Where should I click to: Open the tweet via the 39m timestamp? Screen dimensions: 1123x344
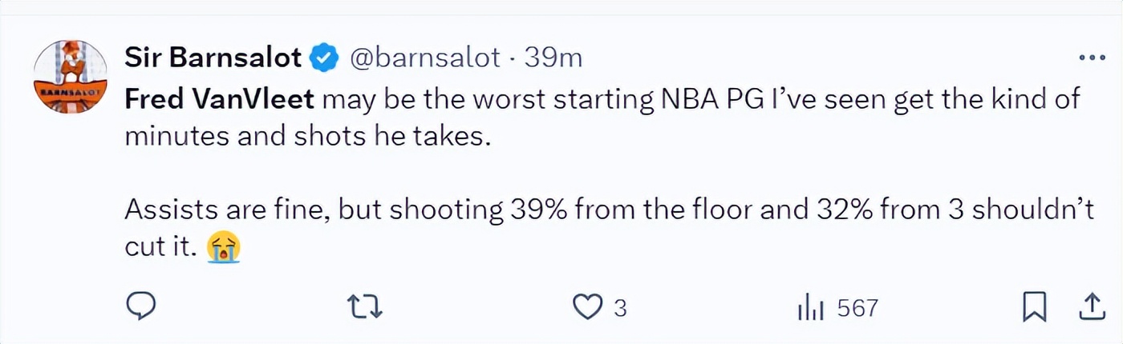[553, 58]
